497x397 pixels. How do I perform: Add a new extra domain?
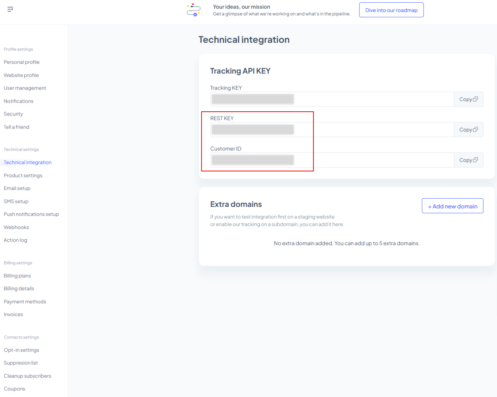point(452,206)
